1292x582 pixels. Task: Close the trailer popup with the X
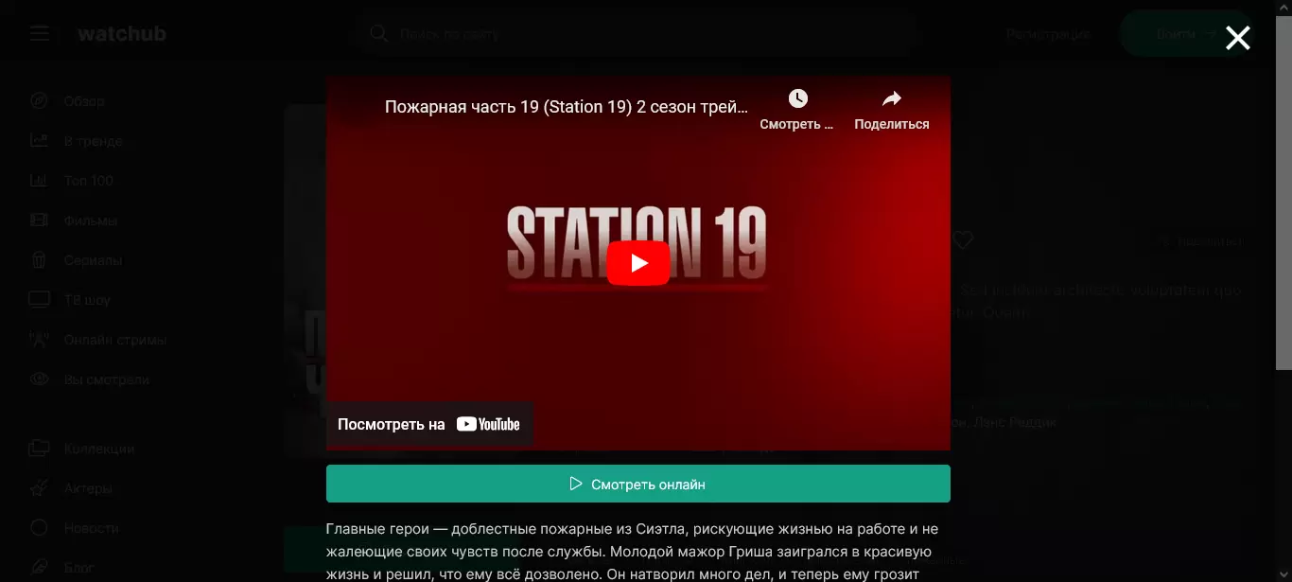(1237, 38)
